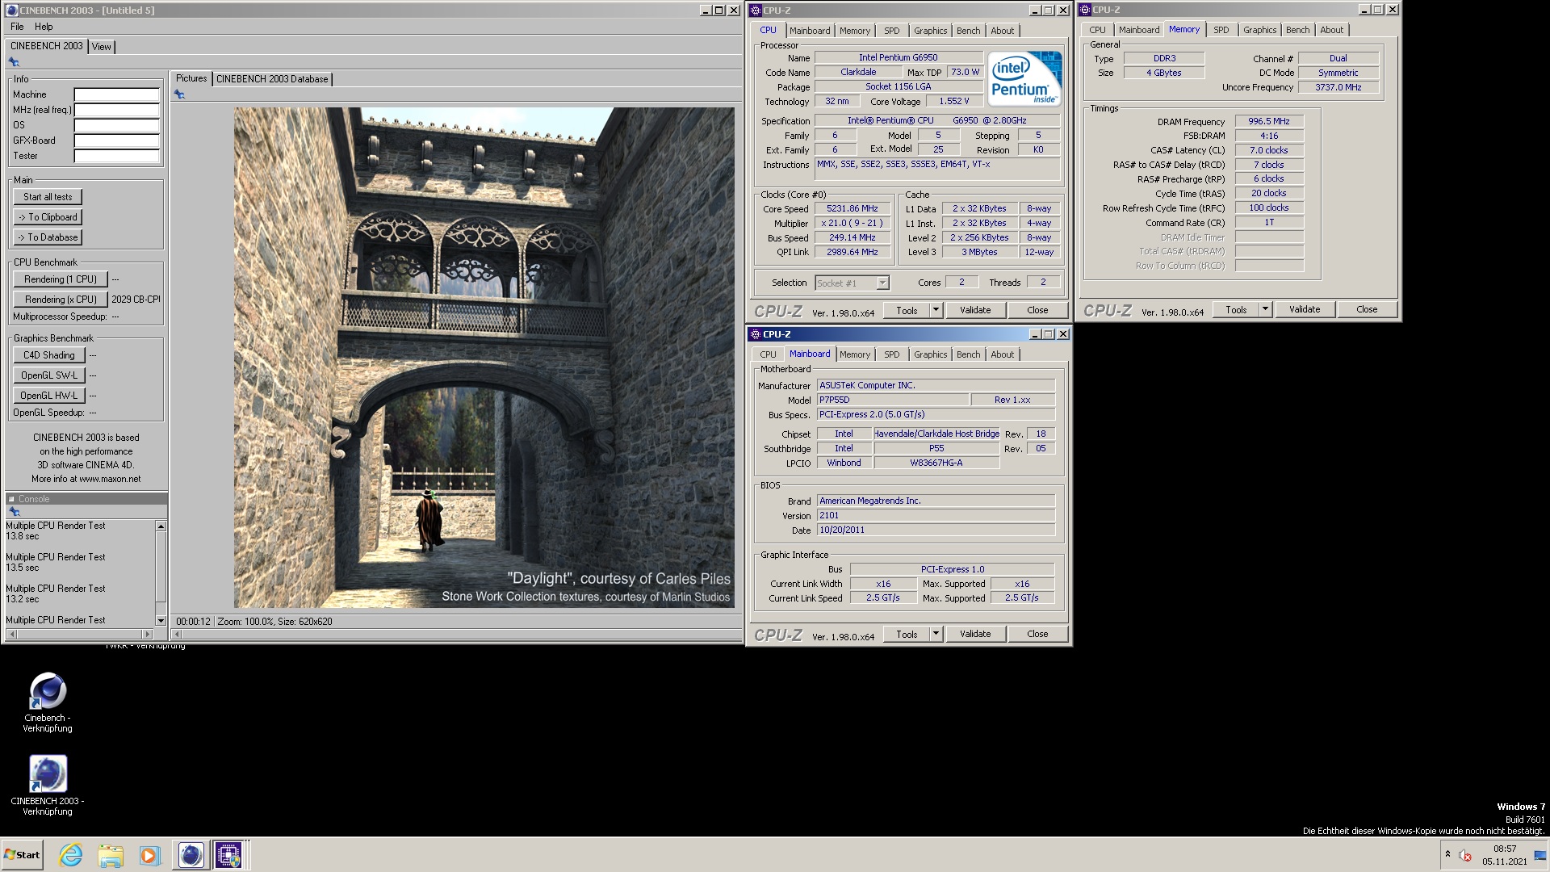1550x872 pixels.
Task: Click pin icon in Console panel
Action: pyautogui.click(x=14, y=512)
